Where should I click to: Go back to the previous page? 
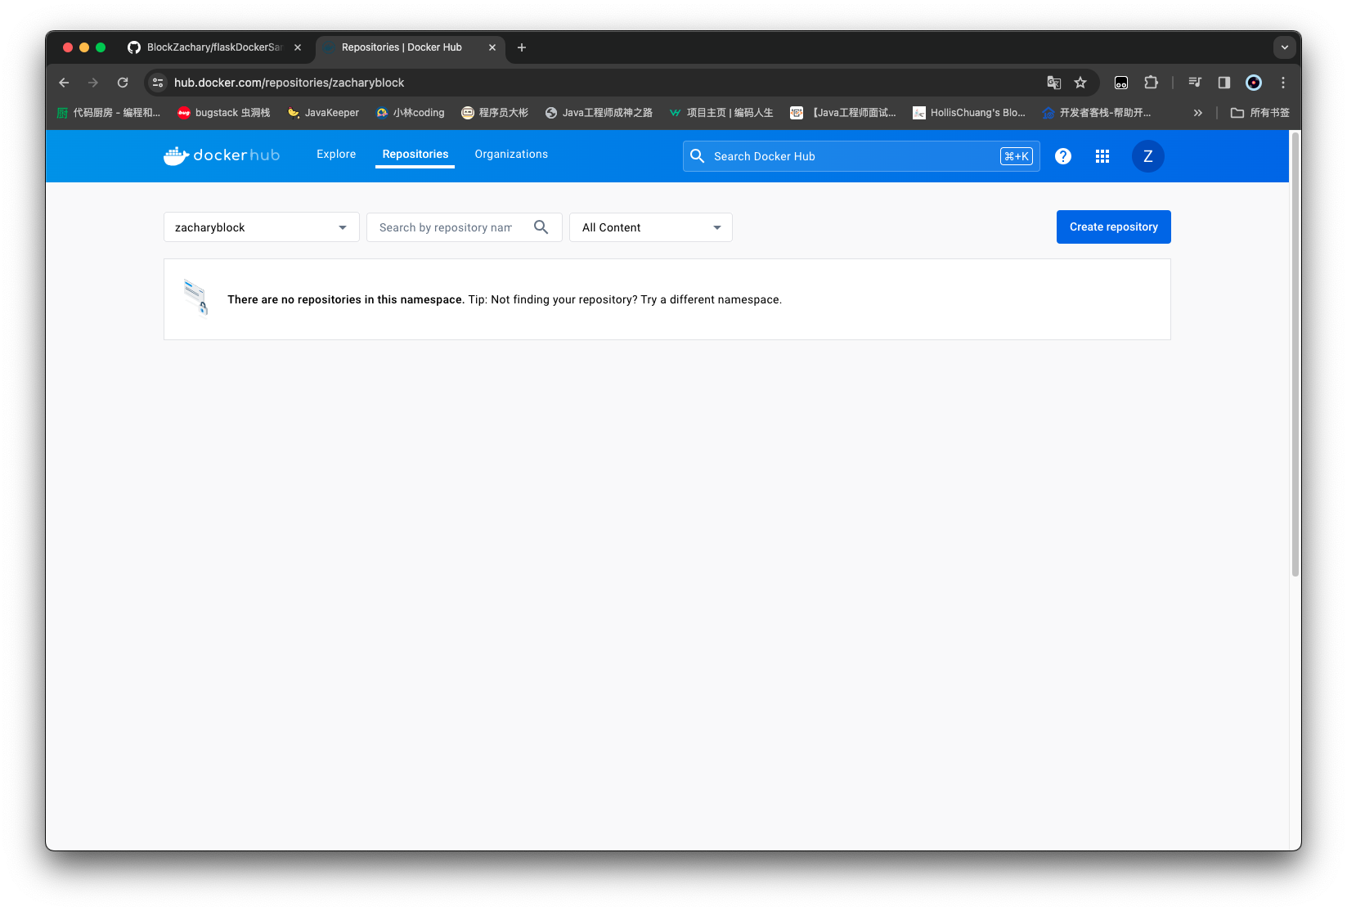(64, 83)
